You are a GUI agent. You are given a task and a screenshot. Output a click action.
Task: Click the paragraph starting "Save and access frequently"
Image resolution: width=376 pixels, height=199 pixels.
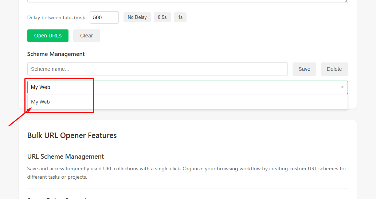[187, 173]
